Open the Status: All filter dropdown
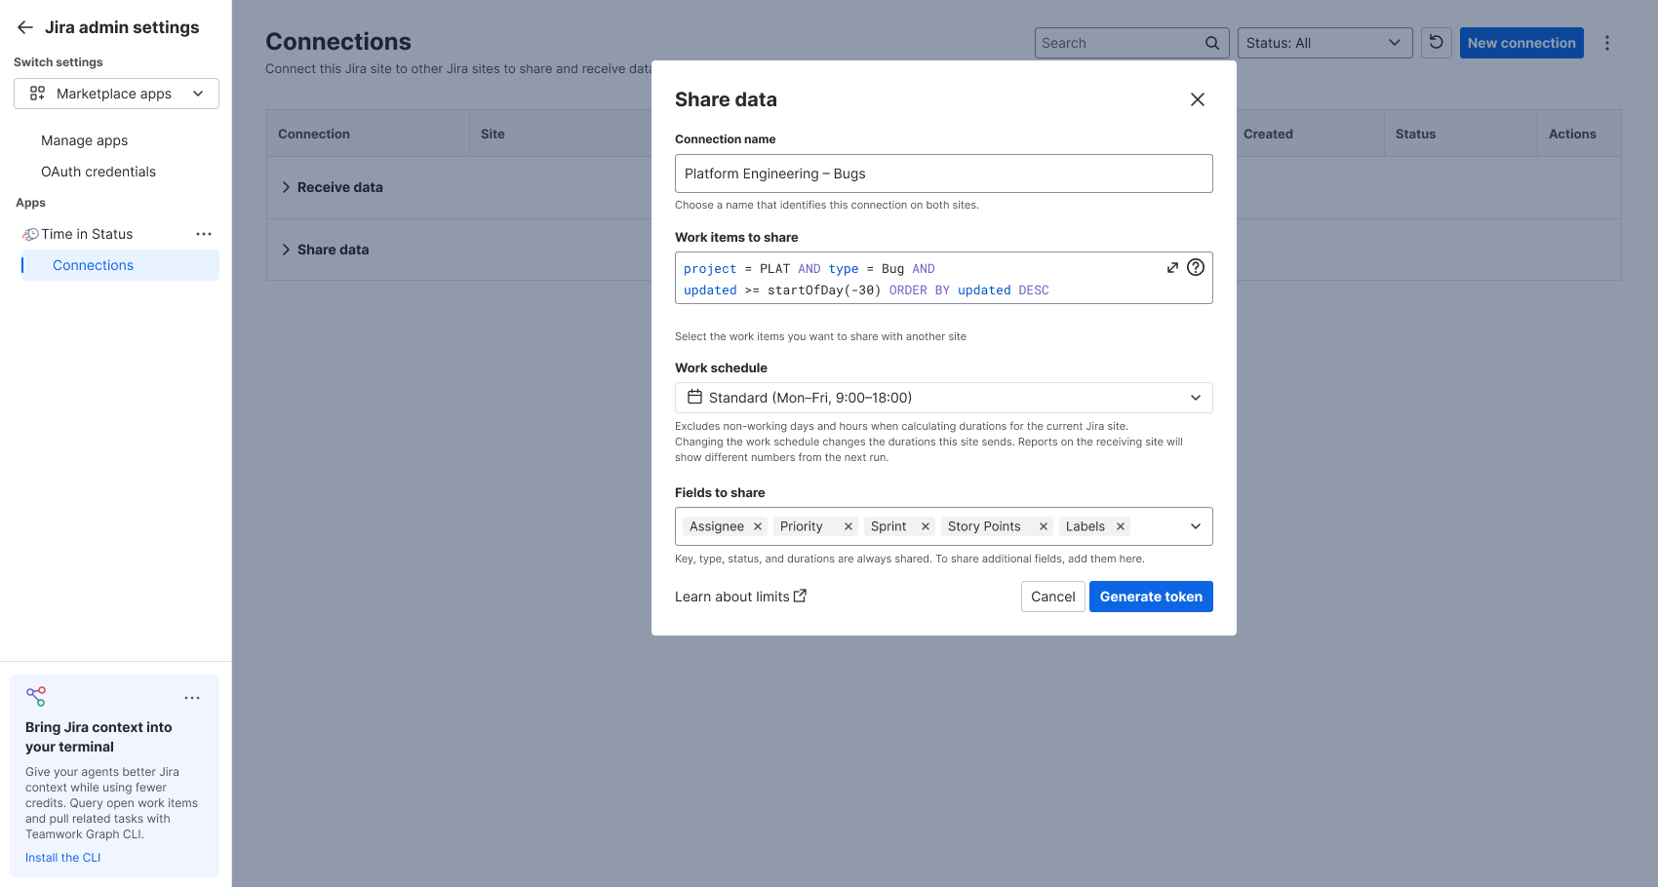This screenshot has width=1658, height=887. pos(1324,43)
